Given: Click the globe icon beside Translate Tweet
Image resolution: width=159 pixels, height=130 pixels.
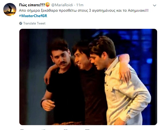Looking at the screenshot, I should click(x=21, y=23).
